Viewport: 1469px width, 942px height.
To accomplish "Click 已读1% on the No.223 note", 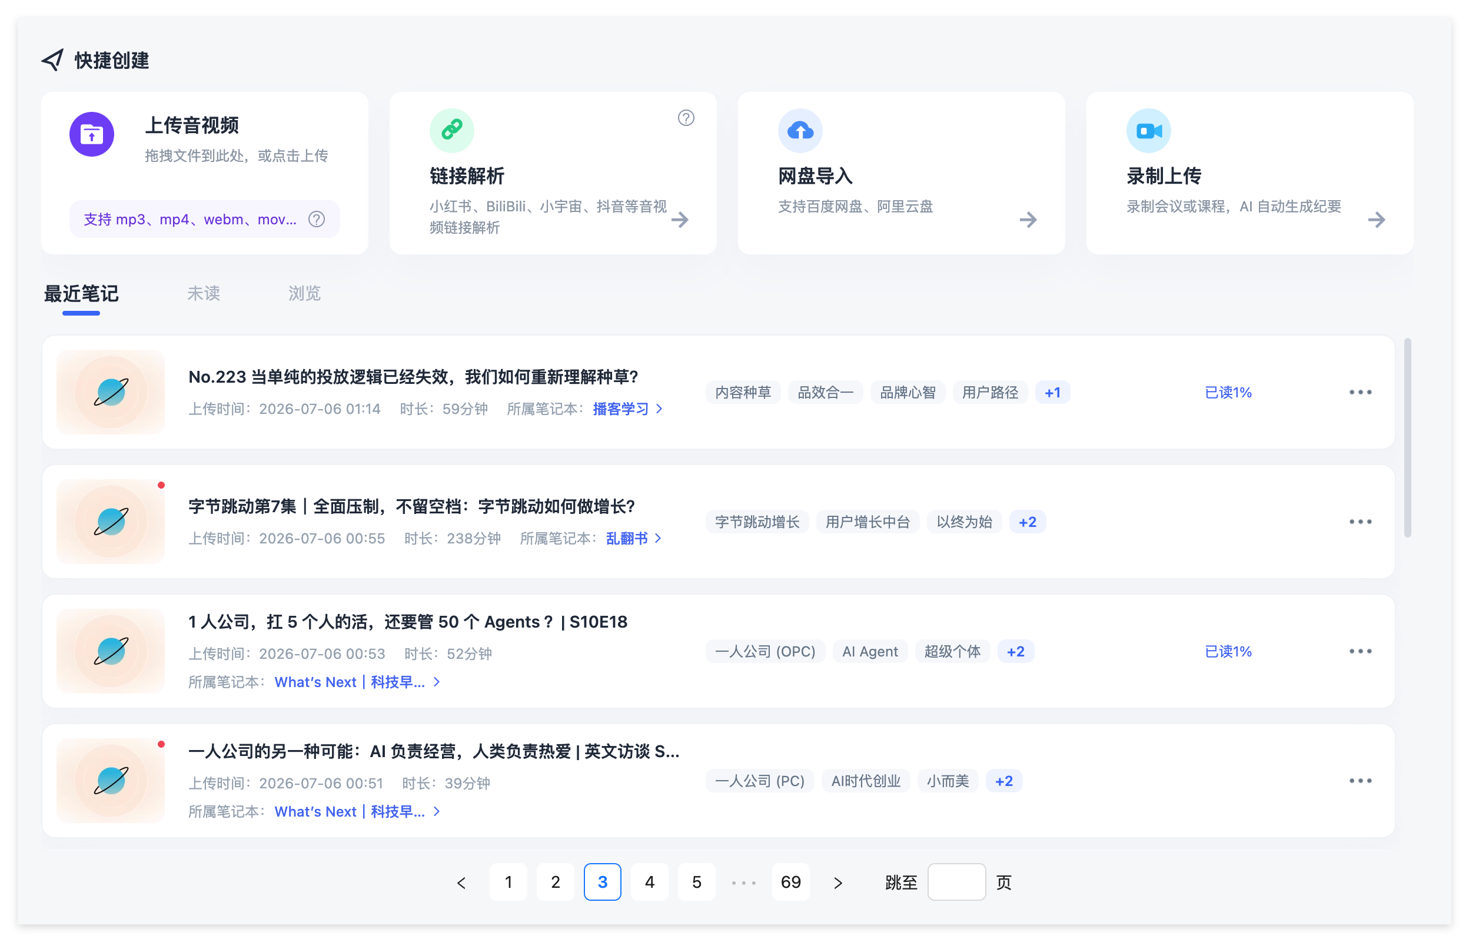I will pos(1228,393).
